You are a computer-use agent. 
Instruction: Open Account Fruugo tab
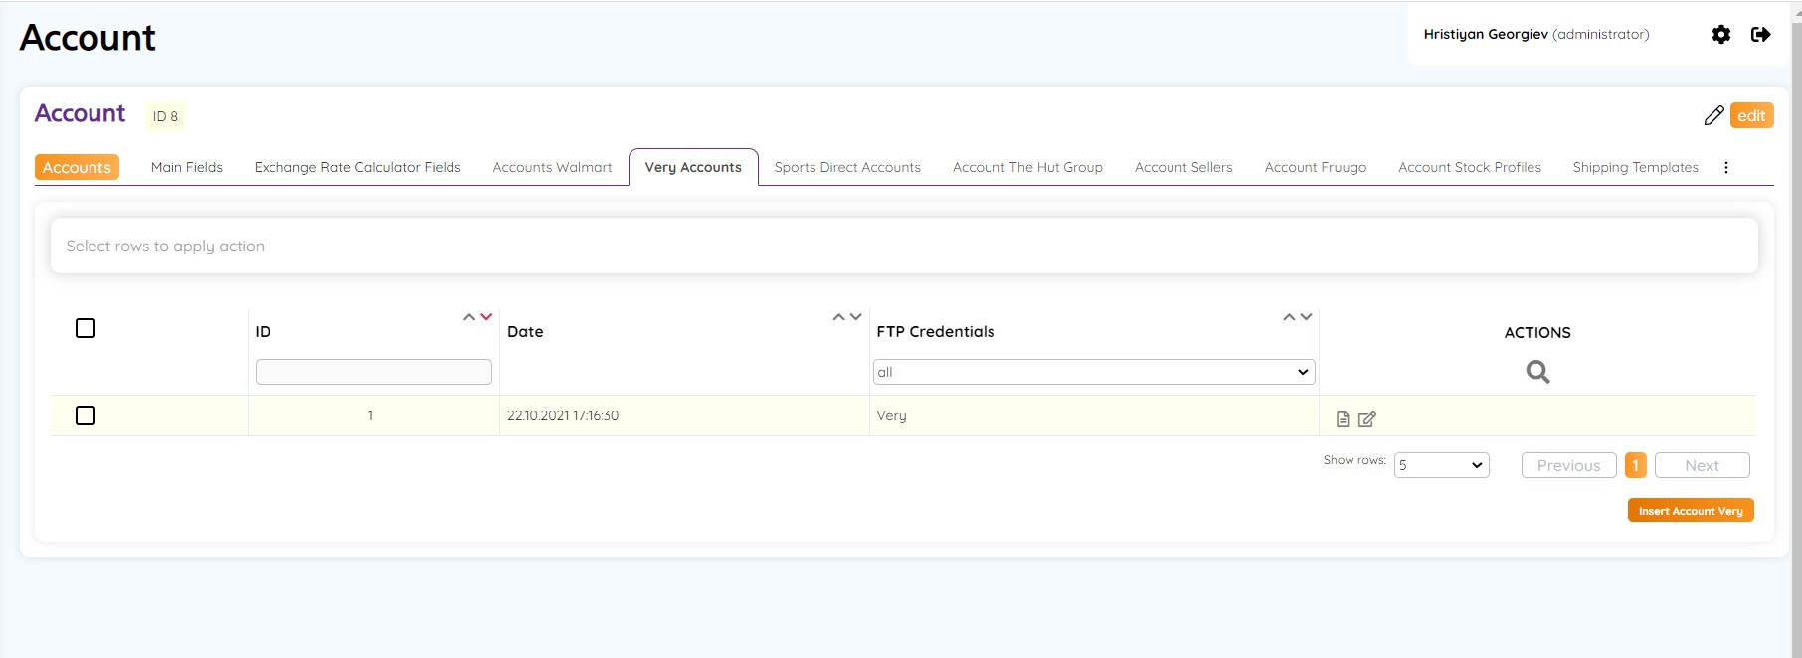tap(1316, 167)
